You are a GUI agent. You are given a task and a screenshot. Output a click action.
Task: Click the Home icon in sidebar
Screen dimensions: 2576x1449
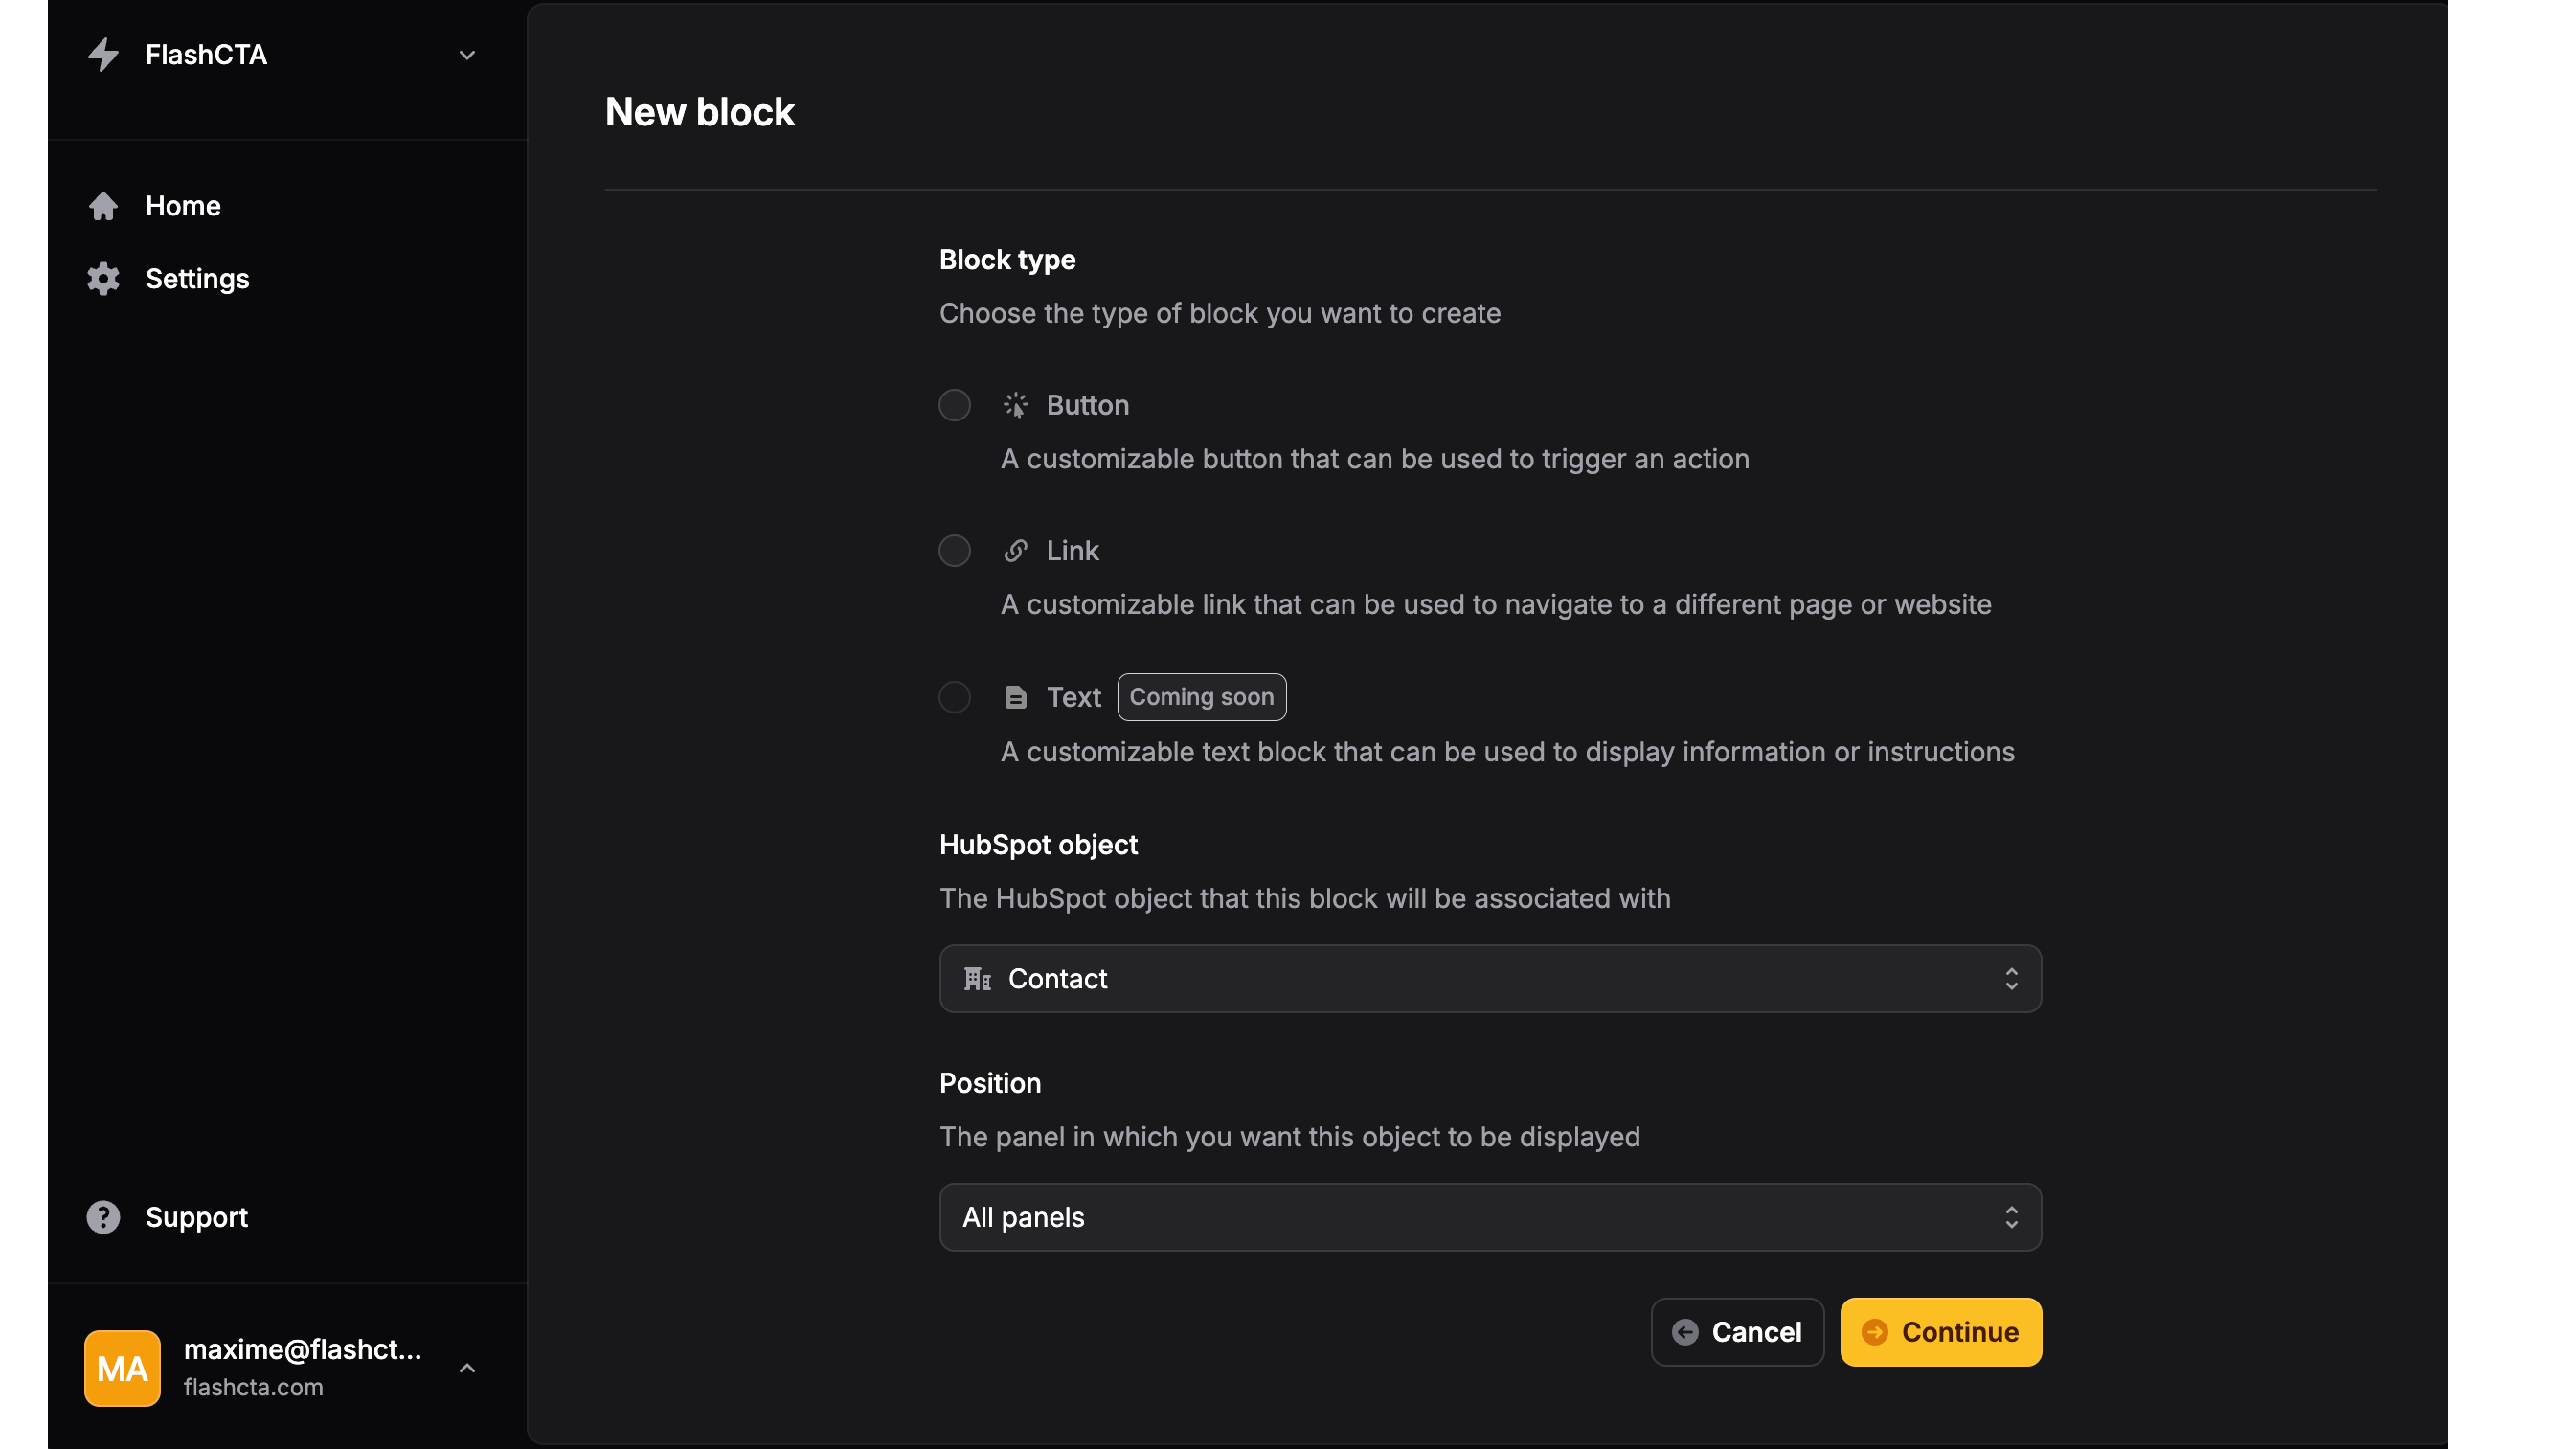click(104, 206)
